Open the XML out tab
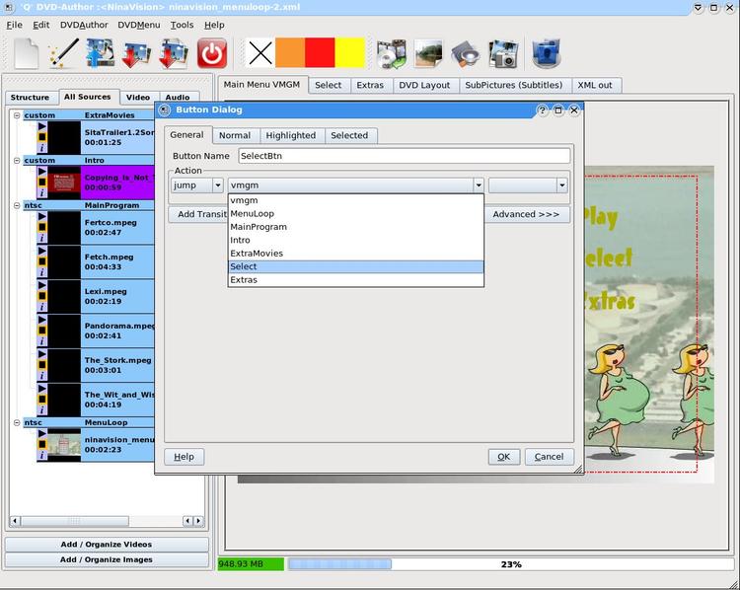740x590 pixels. click(x=595, y=86)
